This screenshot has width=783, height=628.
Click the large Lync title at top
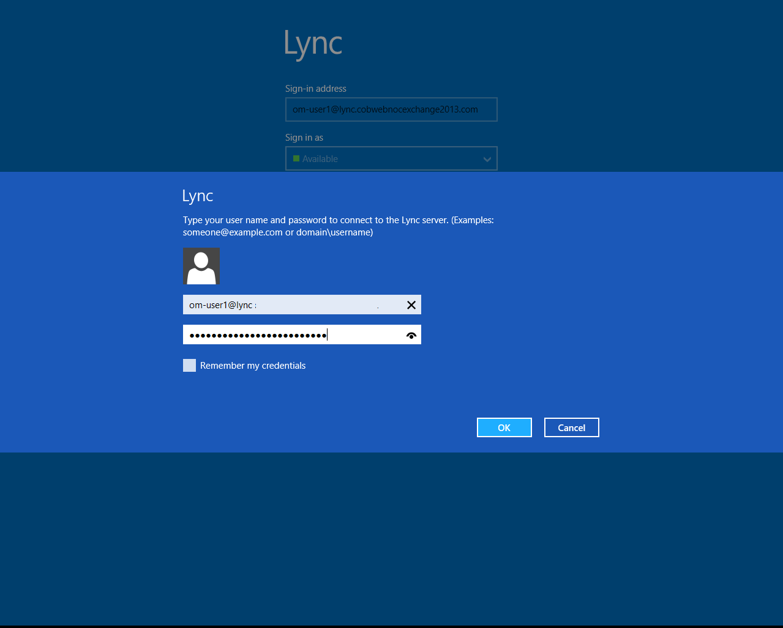pyautogui.click(x=313, y=44)
